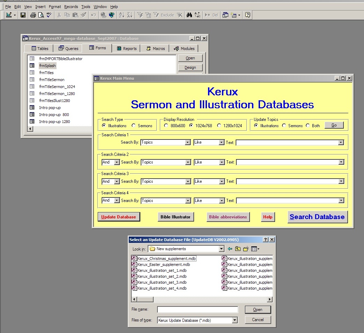Open the Records menu
The height and width of the screenshot is (333, 364).
coord(71,7)
